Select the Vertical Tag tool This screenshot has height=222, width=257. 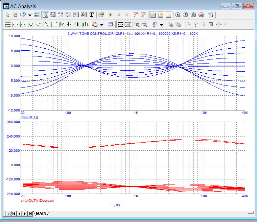[x=68, y=15]
